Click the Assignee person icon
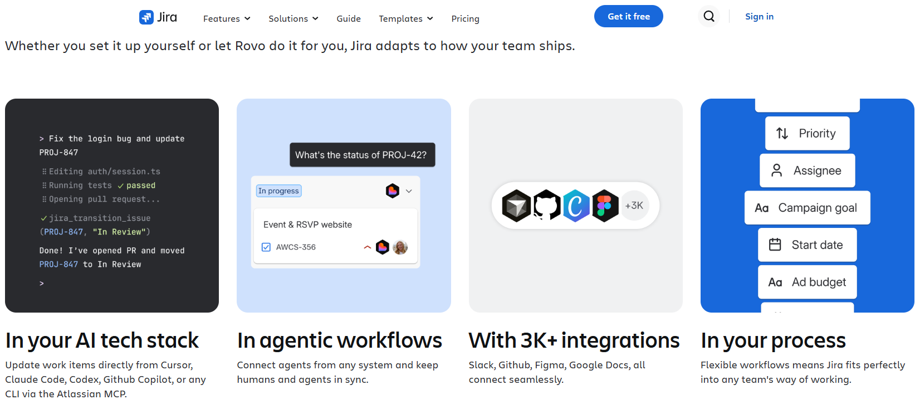Image resolution: width=915 pixels, height=414 pixels. pos(776,171)
